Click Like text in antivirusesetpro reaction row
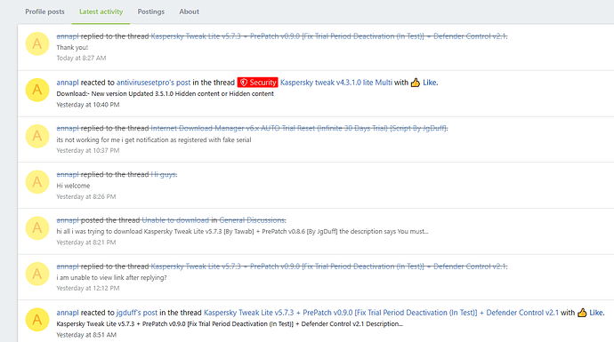Viewport: 614px width, 342px height. 430,83
